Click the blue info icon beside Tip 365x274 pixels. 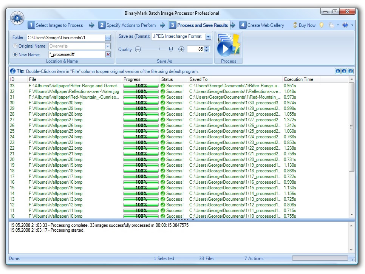(13, 71)
